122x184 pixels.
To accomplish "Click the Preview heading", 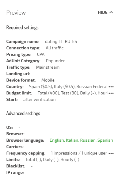I will point(16,13).
